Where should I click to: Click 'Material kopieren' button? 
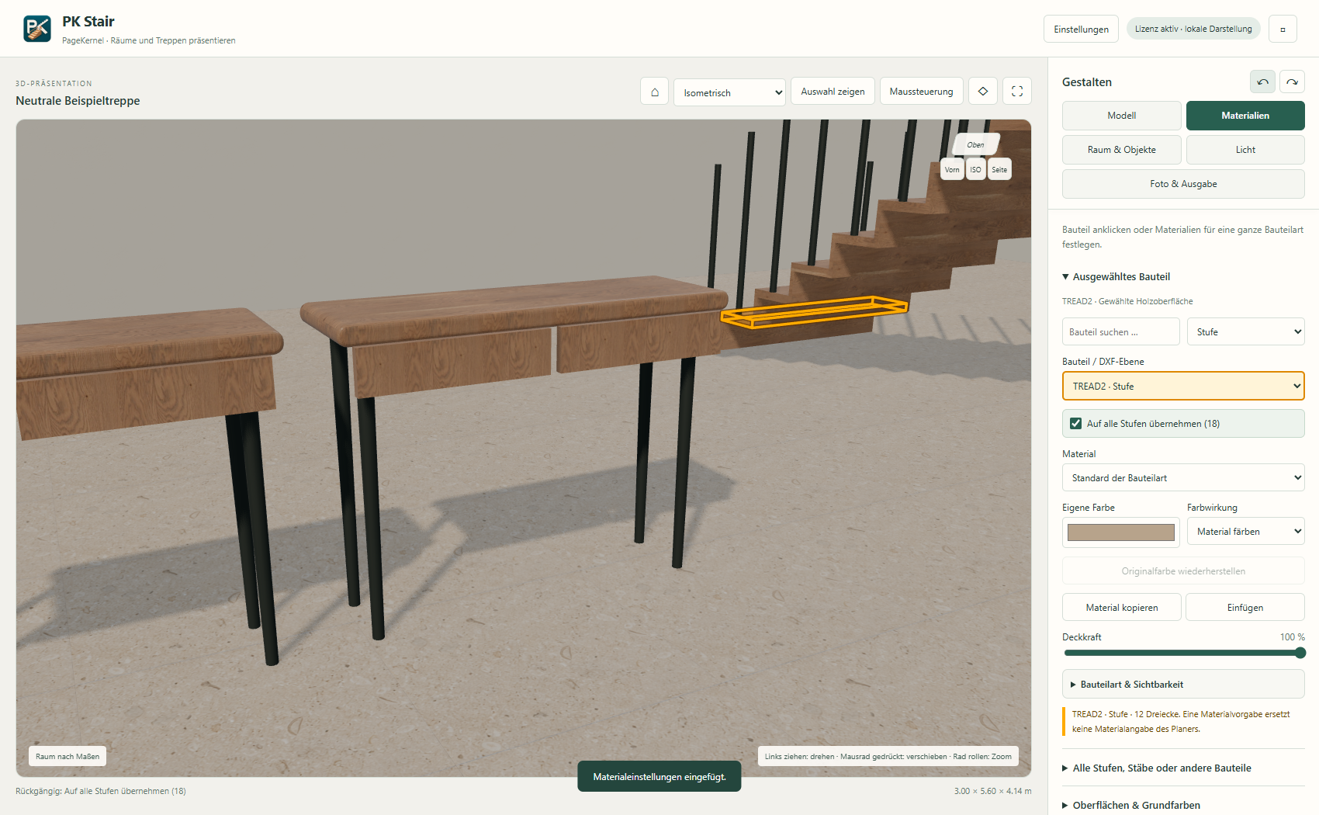pos(1121,607)
